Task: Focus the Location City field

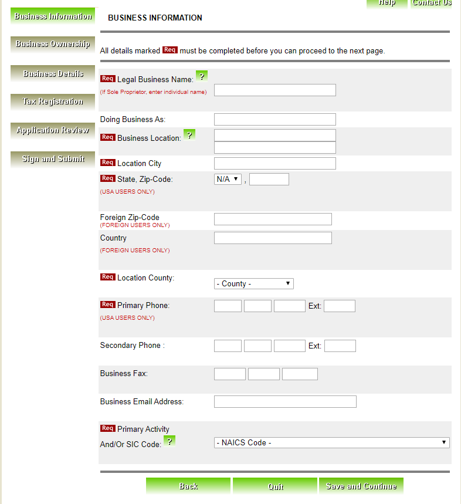Action: (275, 163)
